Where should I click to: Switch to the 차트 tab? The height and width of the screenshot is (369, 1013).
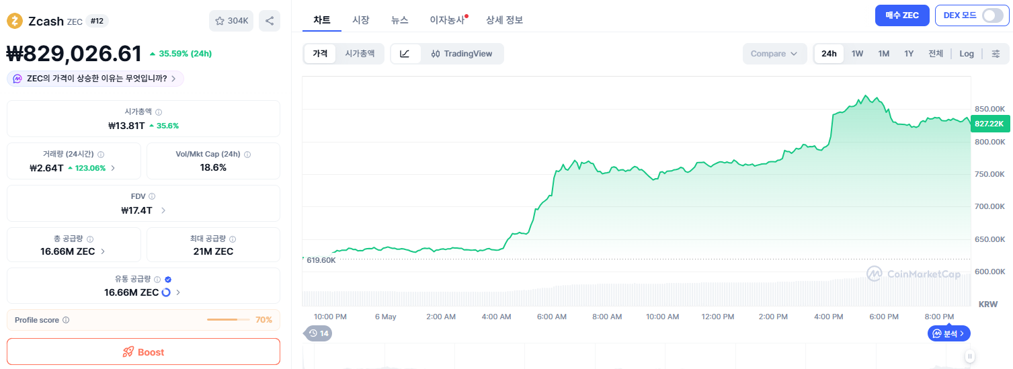(322, 19)
